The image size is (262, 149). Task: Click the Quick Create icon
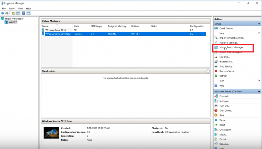pyautogui.click(x=216, y=28)
